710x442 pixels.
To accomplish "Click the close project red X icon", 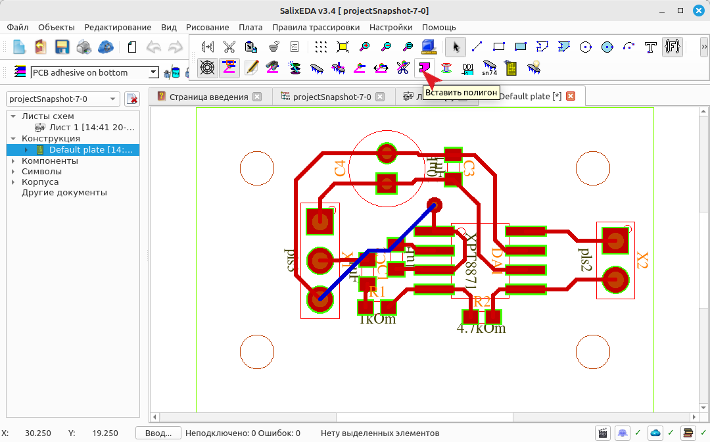I will (x=132, y=99).
